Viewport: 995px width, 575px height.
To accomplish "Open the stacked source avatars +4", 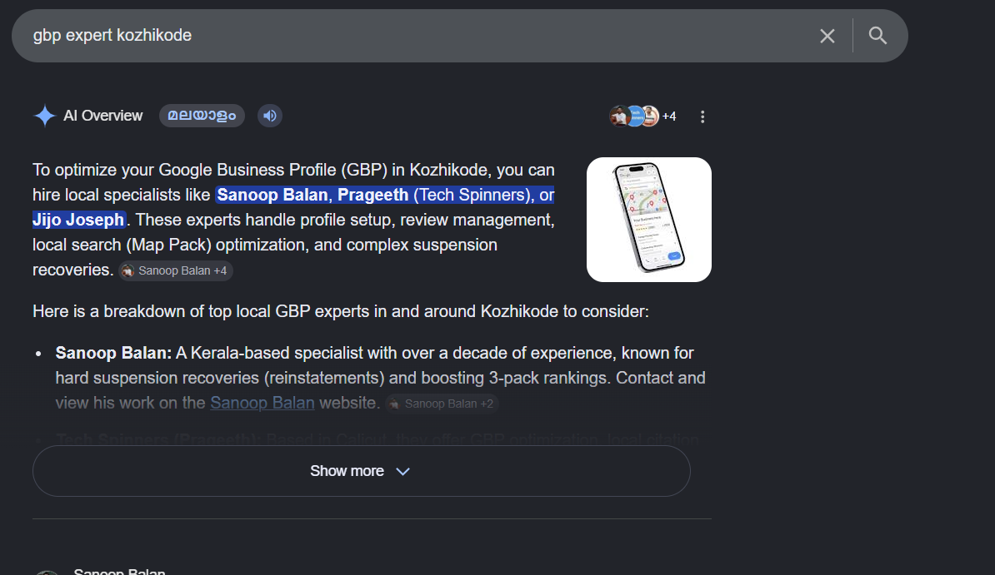I will click(x=642, y=116).
